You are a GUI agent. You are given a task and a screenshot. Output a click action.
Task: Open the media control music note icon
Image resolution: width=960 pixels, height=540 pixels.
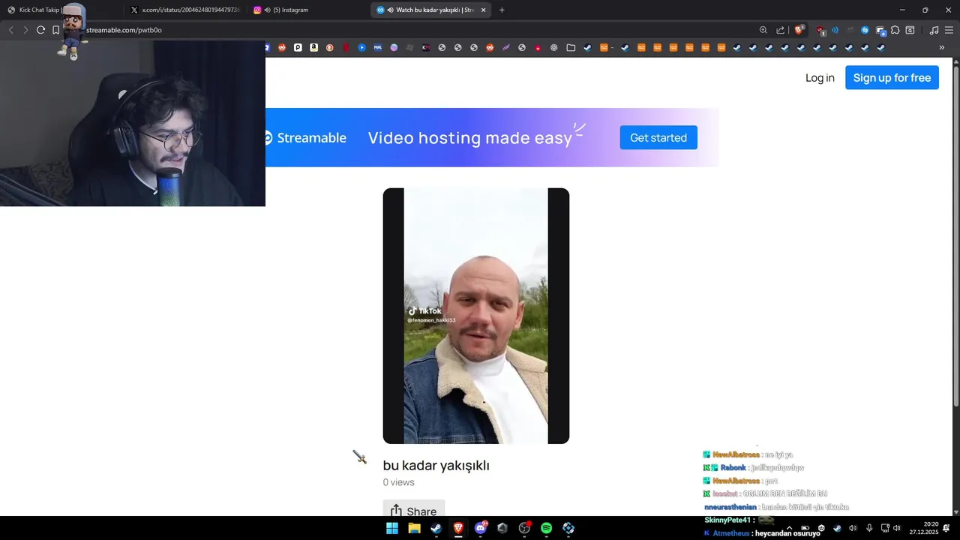[934, 30]
